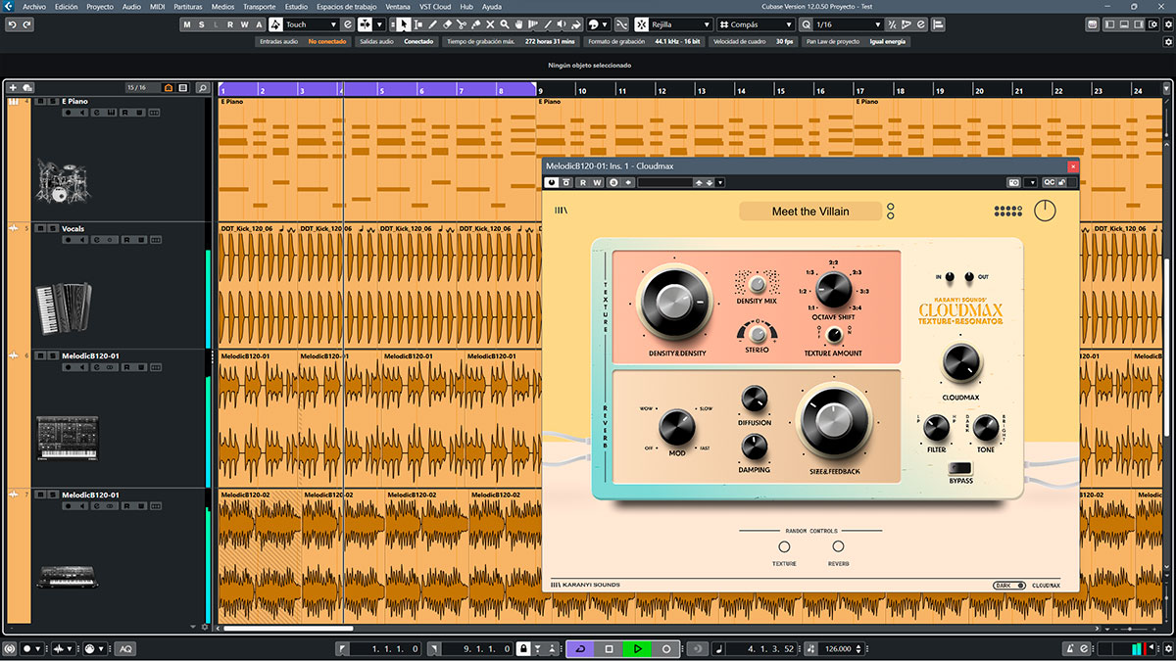Image resolution: width=1176 pixels, height=661 pixels.
Task: Open the MIDI menu
Action: coord(157,6)
